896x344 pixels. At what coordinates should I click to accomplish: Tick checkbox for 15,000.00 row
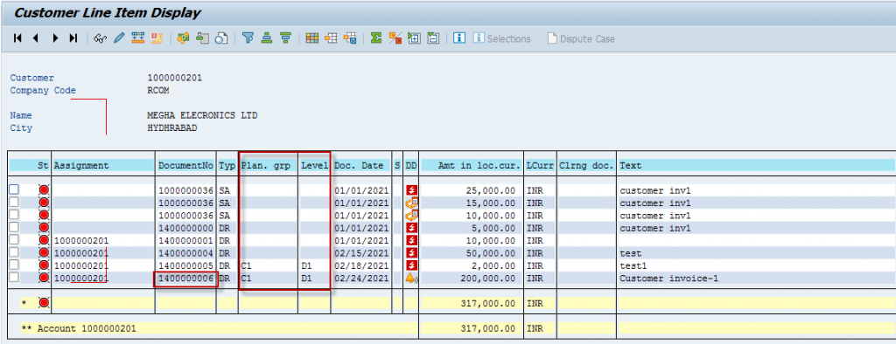(14, 202)
